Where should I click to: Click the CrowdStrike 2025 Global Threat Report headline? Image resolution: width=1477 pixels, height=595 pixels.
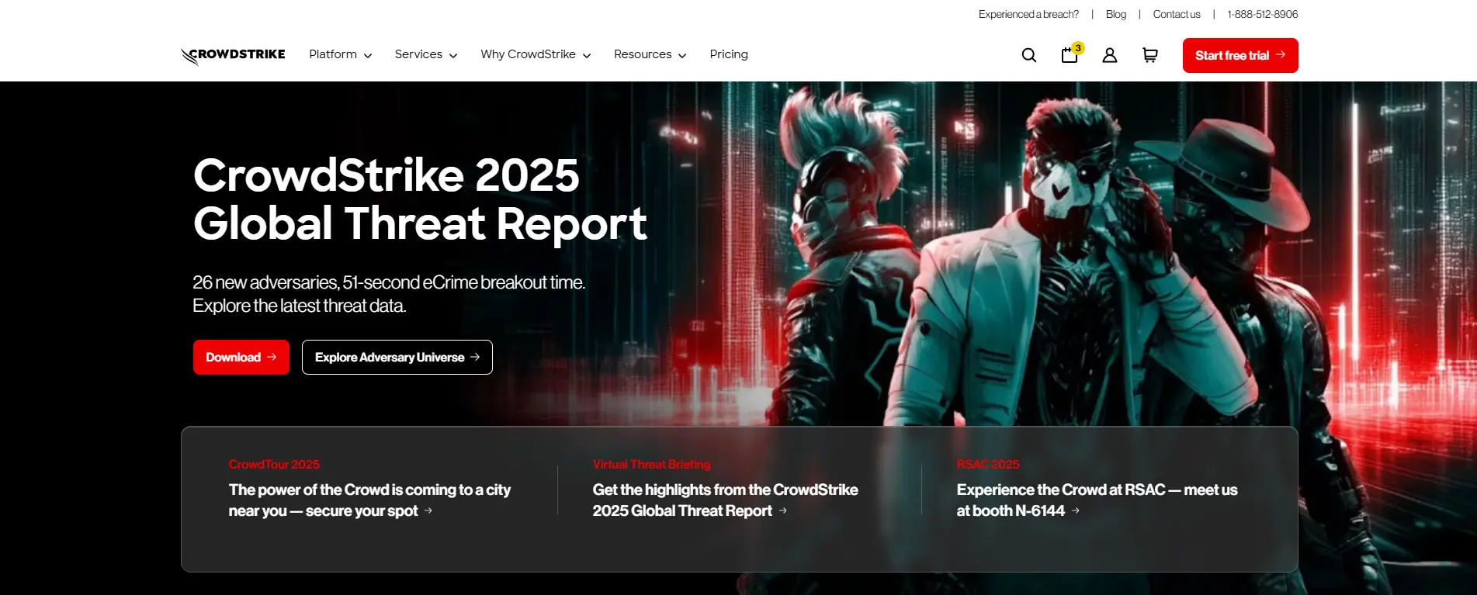tap(420, 199)
